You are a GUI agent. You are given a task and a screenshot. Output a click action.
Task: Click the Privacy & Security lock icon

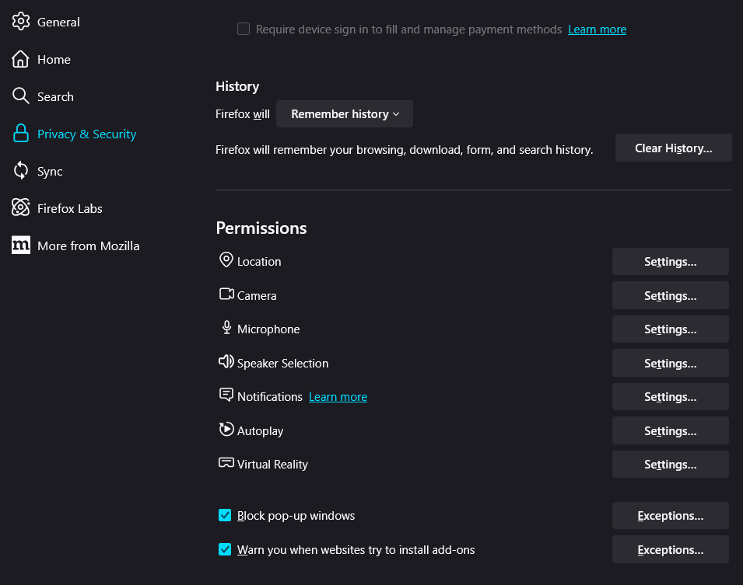(x=21, y=134)
